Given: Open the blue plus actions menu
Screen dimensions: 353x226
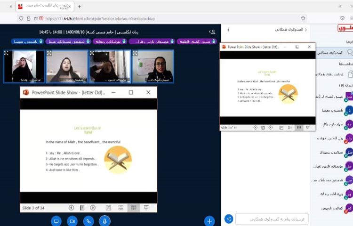Looking at the screenshot, I should click(209, 221).
